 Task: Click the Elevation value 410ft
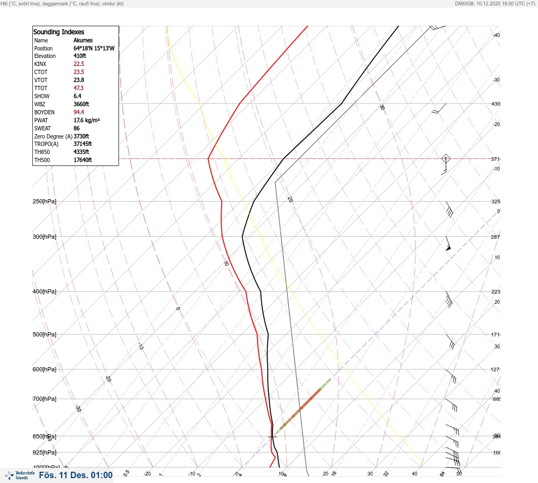point(79,56)
